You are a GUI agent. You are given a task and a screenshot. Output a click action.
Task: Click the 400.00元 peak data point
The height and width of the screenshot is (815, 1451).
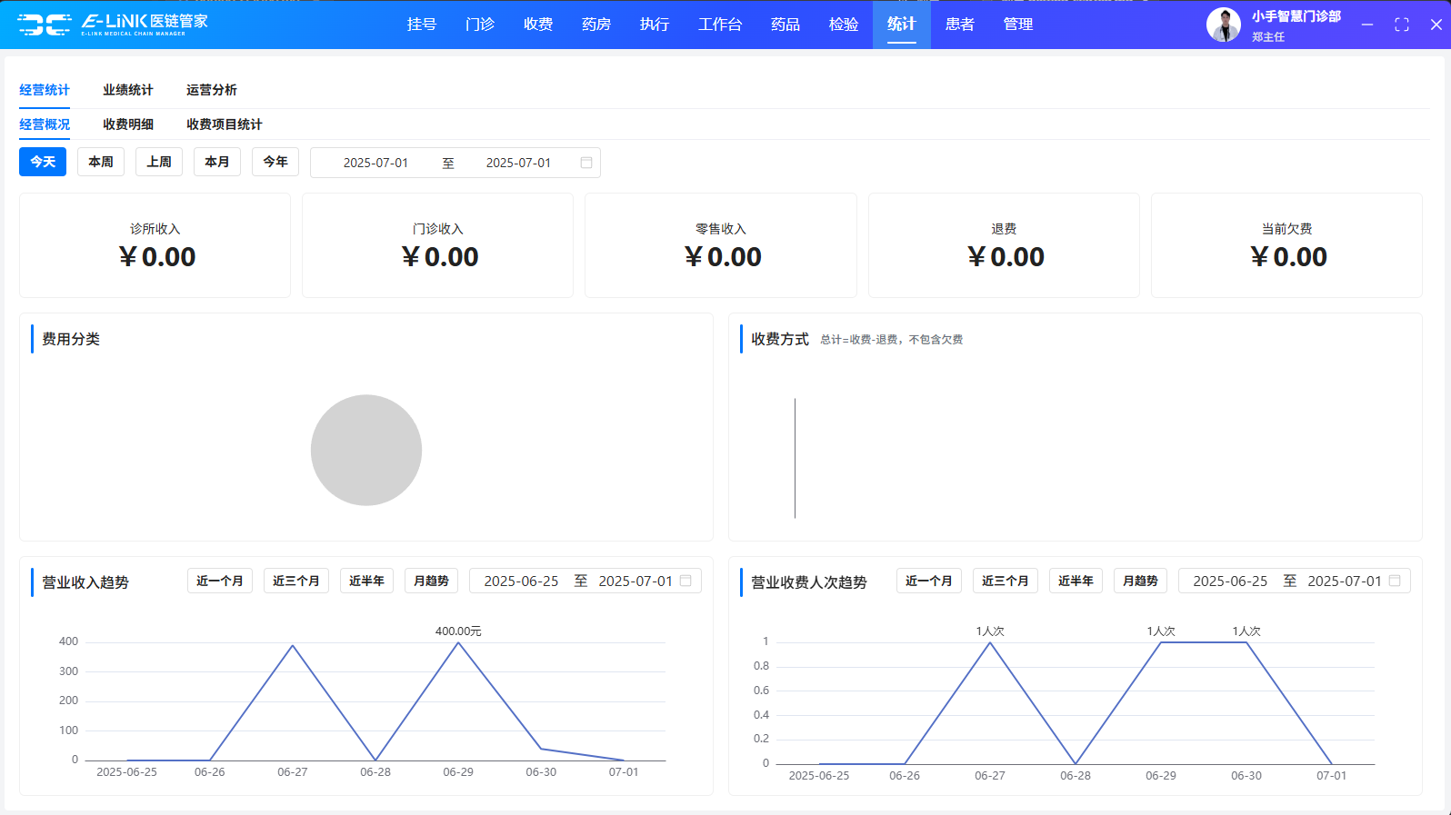point(458,643)
